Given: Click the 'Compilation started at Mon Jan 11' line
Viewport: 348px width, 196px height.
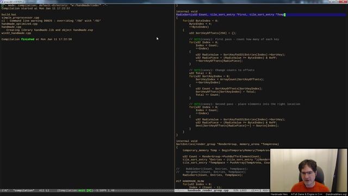Looking at the screenshot, I should pos(36,9).
